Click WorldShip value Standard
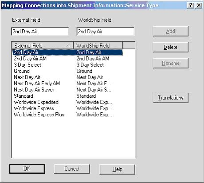This screenshot has height=183, width=204. (86, 96)
